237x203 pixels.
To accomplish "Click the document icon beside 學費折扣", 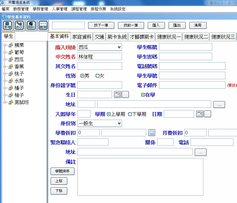I will point(152,133).
